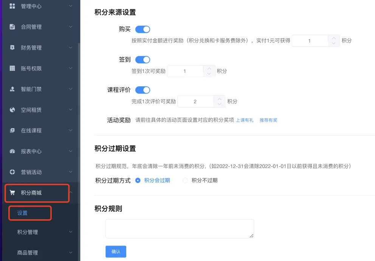Image resolution: width=375 pixels, height=261 pixels.
Task: Expand the 报表中心 menu chevron
Action: 71,151
